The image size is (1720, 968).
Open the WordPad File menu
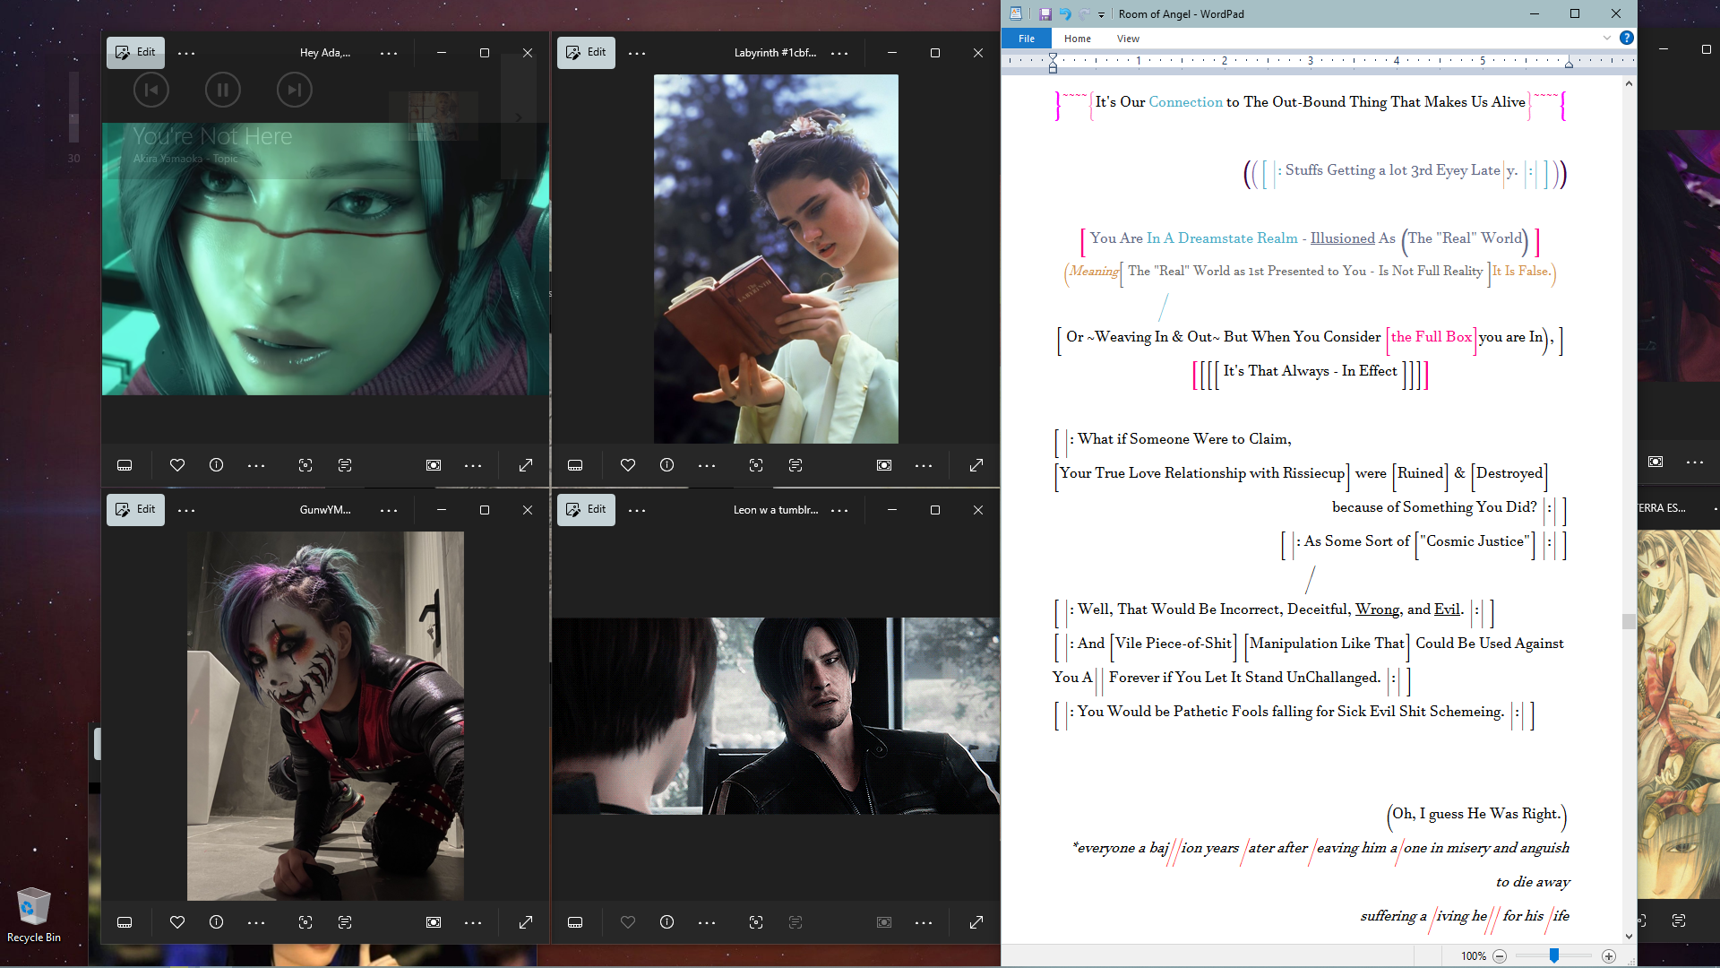[x=1027, y=39]
